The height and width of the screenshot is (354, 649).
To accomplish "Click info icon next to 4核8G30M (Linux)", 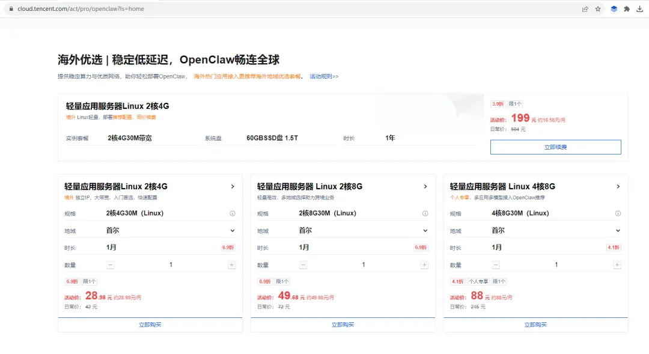I will (x=618, y=213).
